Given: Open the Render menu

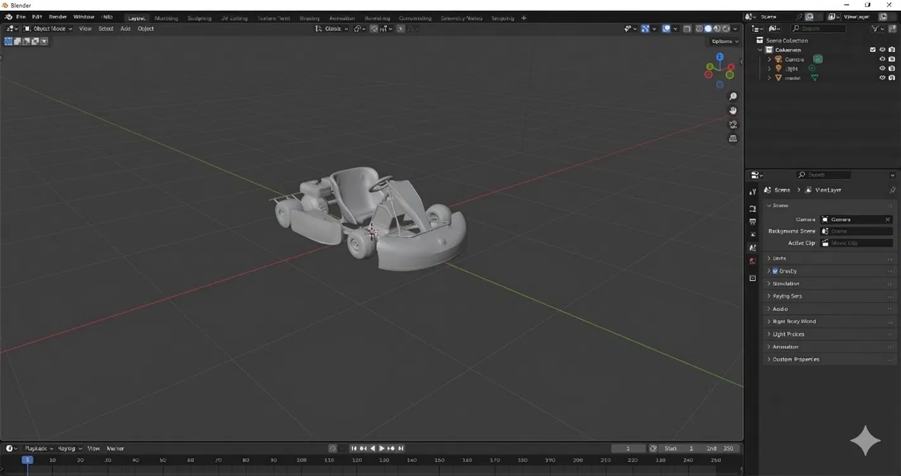Looking at the screenshot, I should (58, 17).
